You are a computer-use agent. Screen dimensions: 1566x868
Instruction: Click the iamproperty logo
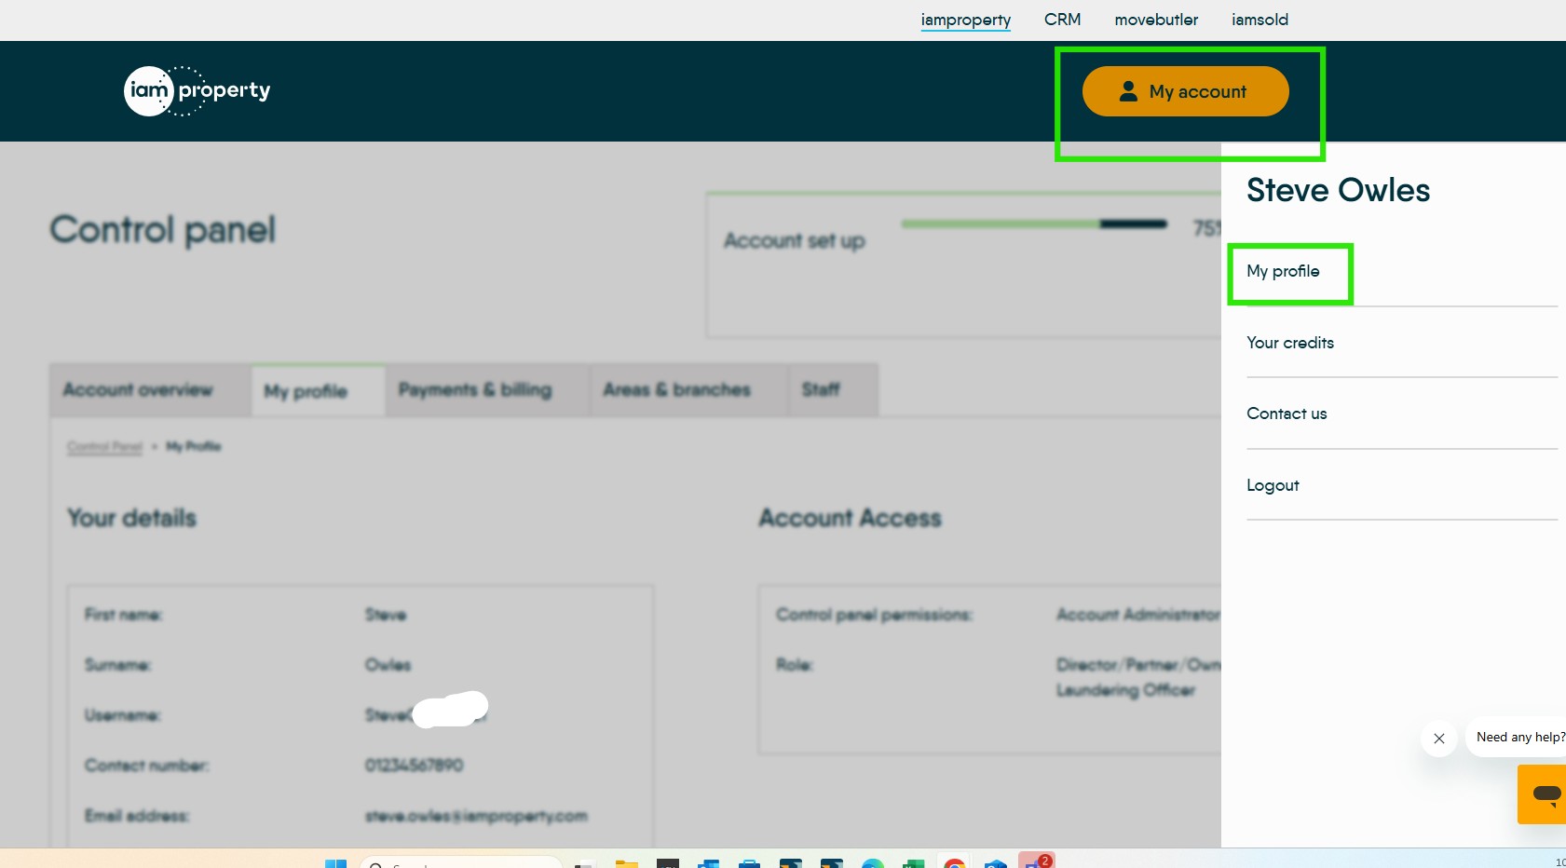tap(197, 90)
